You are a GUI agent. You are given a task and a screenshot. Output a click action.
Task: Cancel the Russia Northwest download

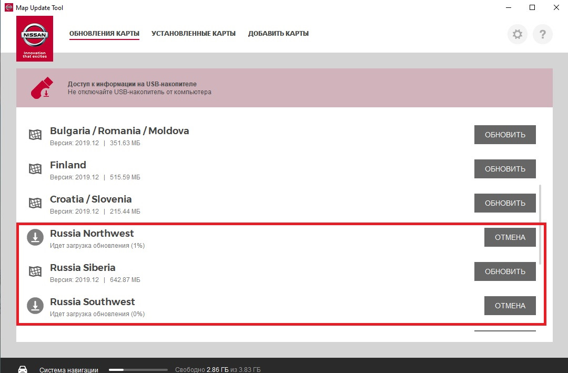click(x=510, y=237)
